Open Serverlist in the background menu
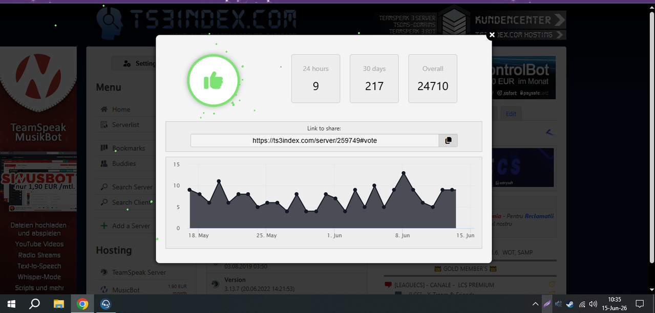 point(126,125)
